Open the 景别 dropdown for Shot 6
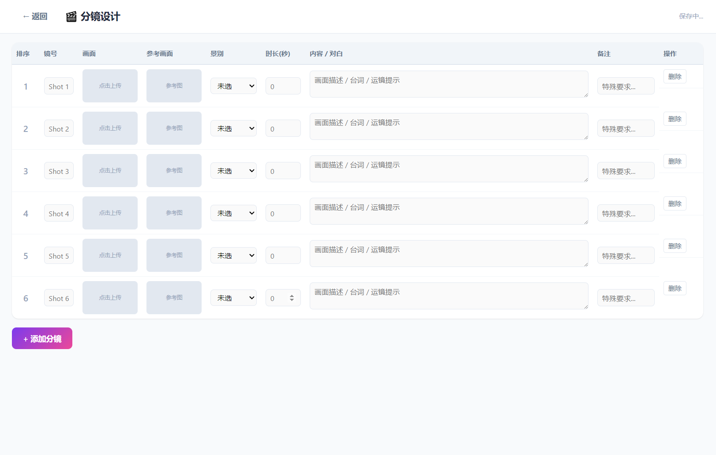716x455 pixels. [233, 297]
